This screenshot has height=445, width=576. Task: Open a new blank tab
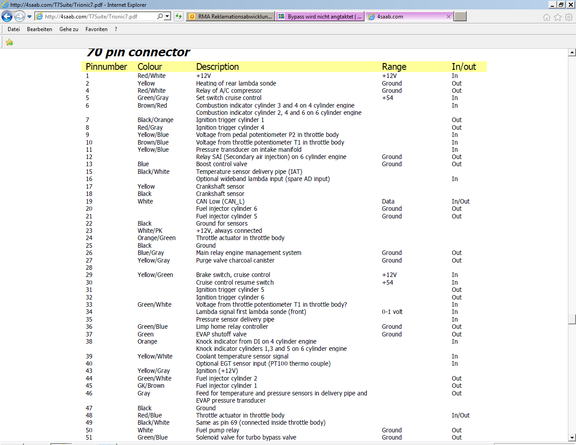pos(460,17)
